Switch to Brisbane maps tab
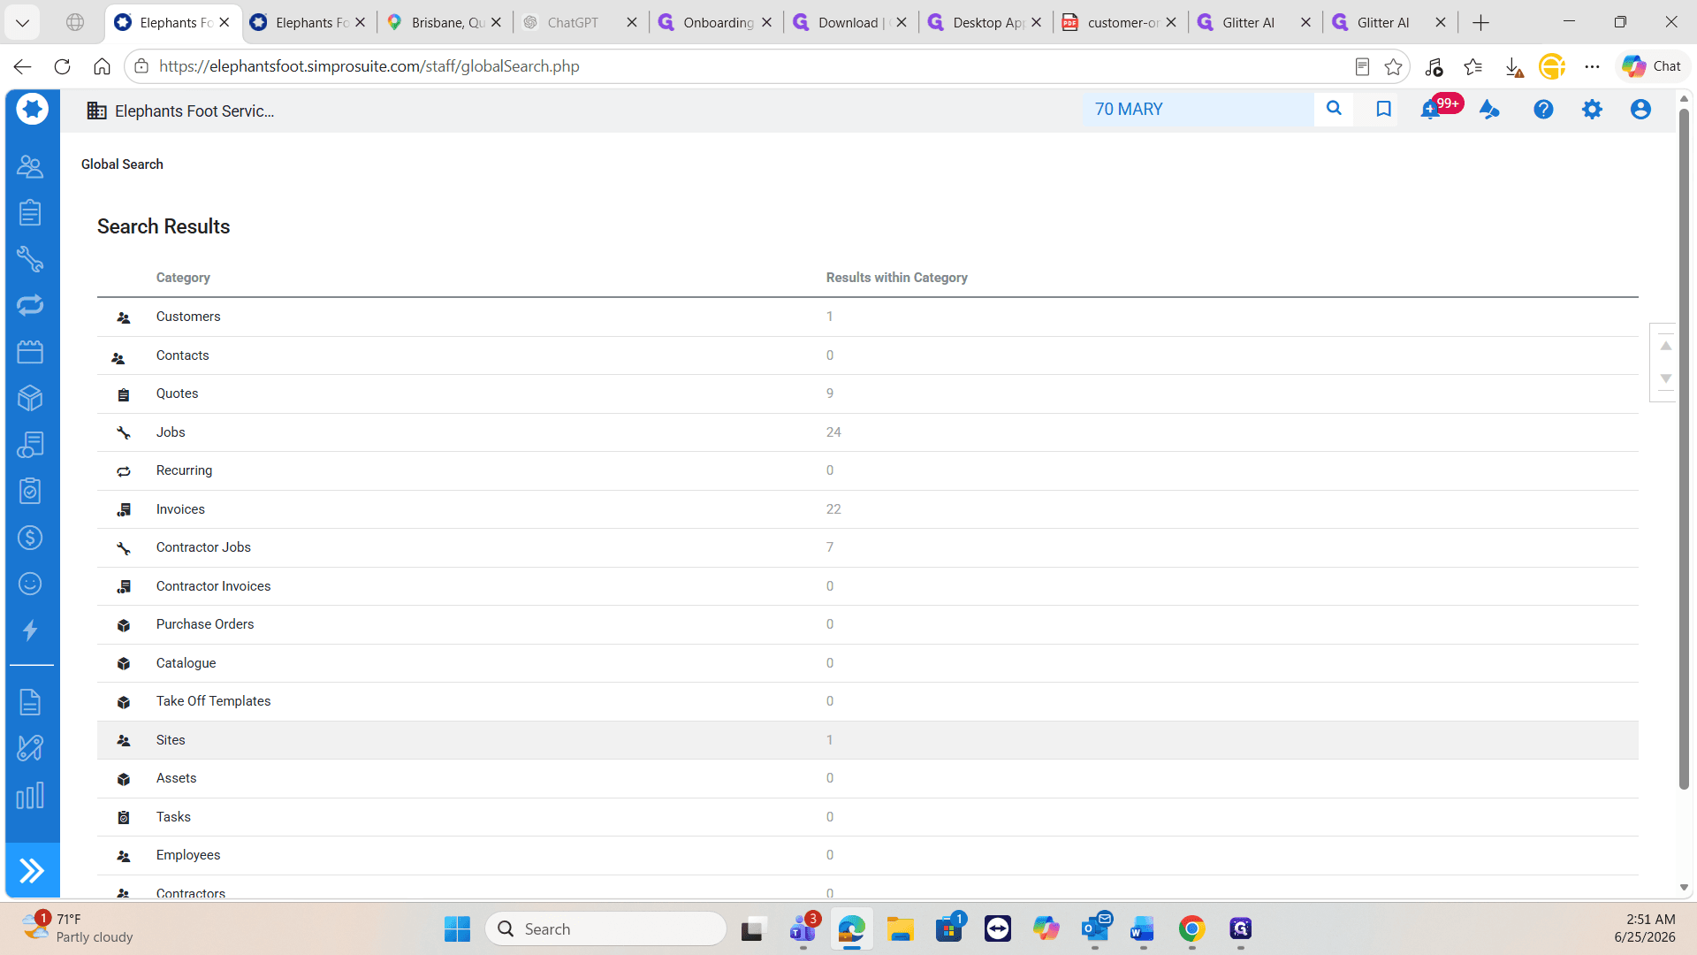Image resolution: width=1697 pixels, height=955 pixels. pos(444,23)
